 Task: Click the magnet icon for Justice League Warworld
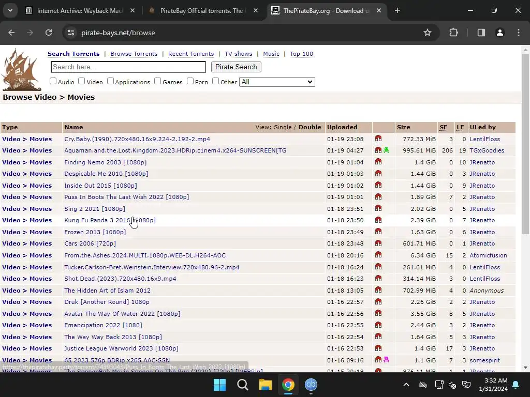378,348
